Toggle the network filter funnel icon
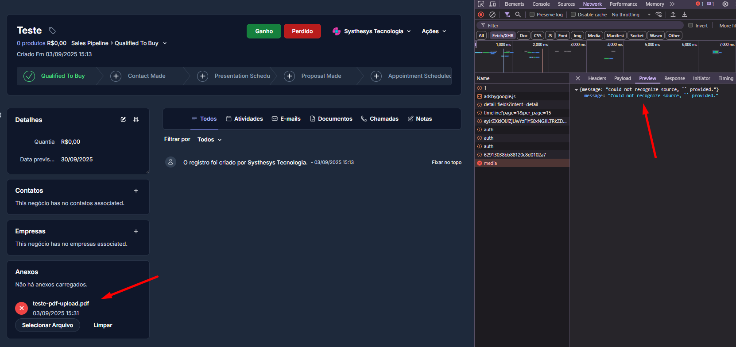The width and height of the screenshot is (736, 347). (x=507, y=15)
